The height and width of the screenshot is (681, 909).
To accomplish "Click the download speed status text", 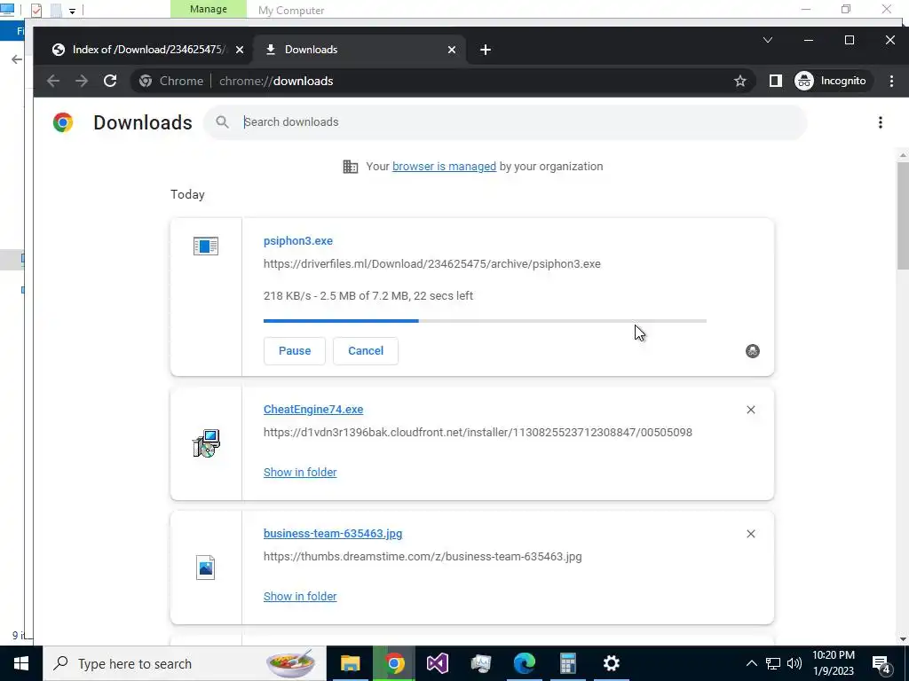I will click(x=368, y=296).
